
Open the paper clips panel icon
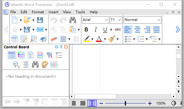[x=54, y=65]
